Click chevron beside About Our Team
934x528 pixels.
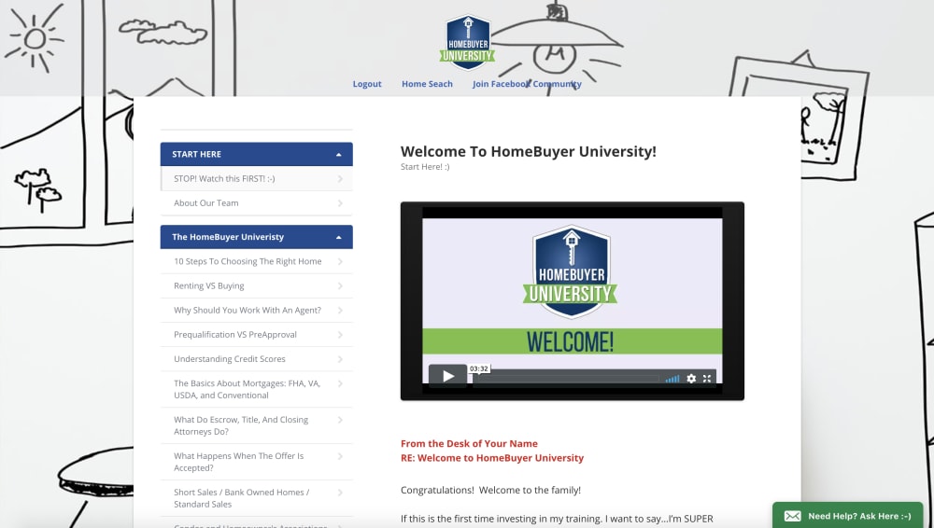(340, 203)
